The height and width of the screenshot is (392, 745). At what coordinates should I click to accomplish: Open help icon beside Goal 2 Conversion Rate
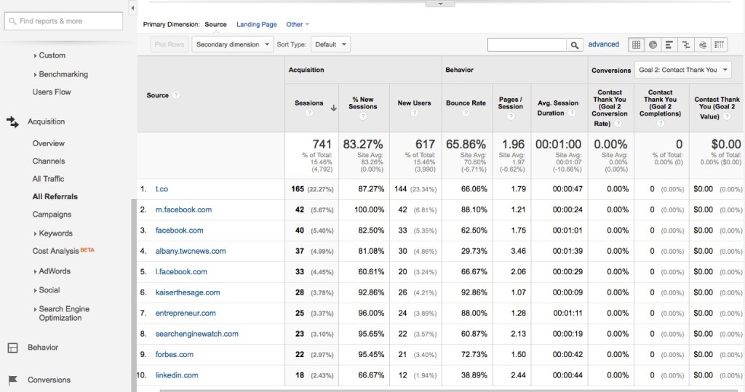coord(618,124)
